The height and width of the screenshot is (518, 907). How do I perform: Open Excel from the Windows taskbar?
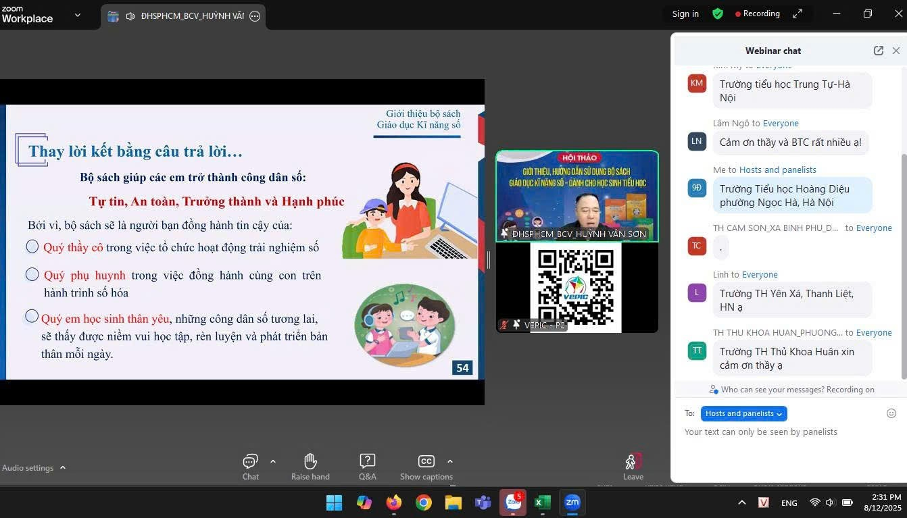tap(542, 502)
